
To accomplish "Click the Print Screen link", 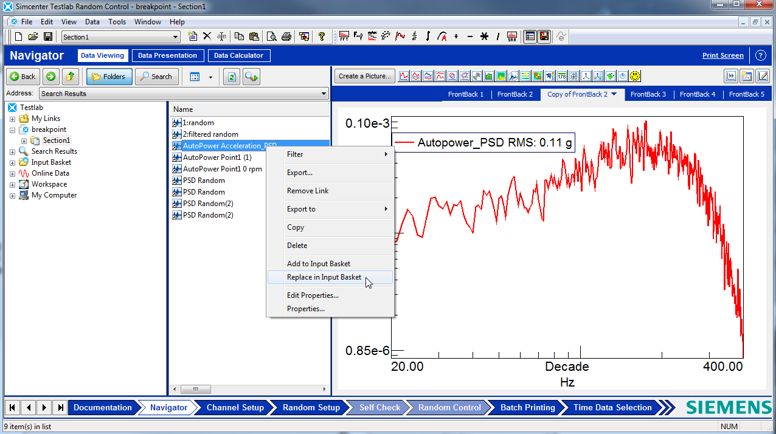I will (722, 55).
